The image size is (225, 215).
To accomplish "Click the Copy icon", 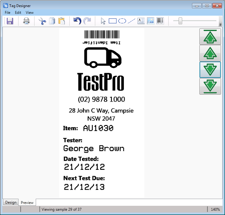I will (52, 21).
